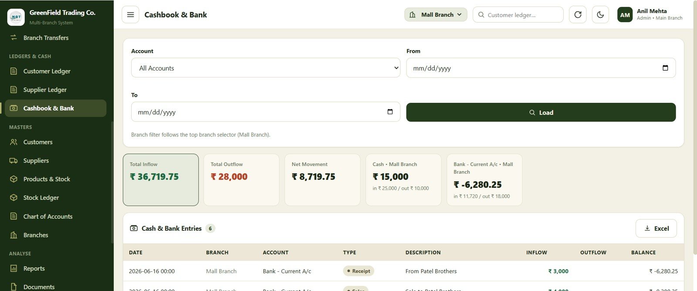Click the Products & Stock box icon
This screenshot has width=697, height=291.
click(14, 179)
